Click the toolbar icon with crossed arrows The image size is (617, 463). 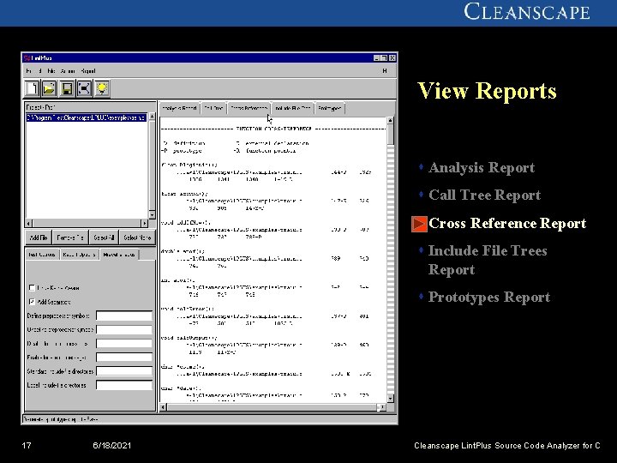pyautogui.click(x=84, y=88)
